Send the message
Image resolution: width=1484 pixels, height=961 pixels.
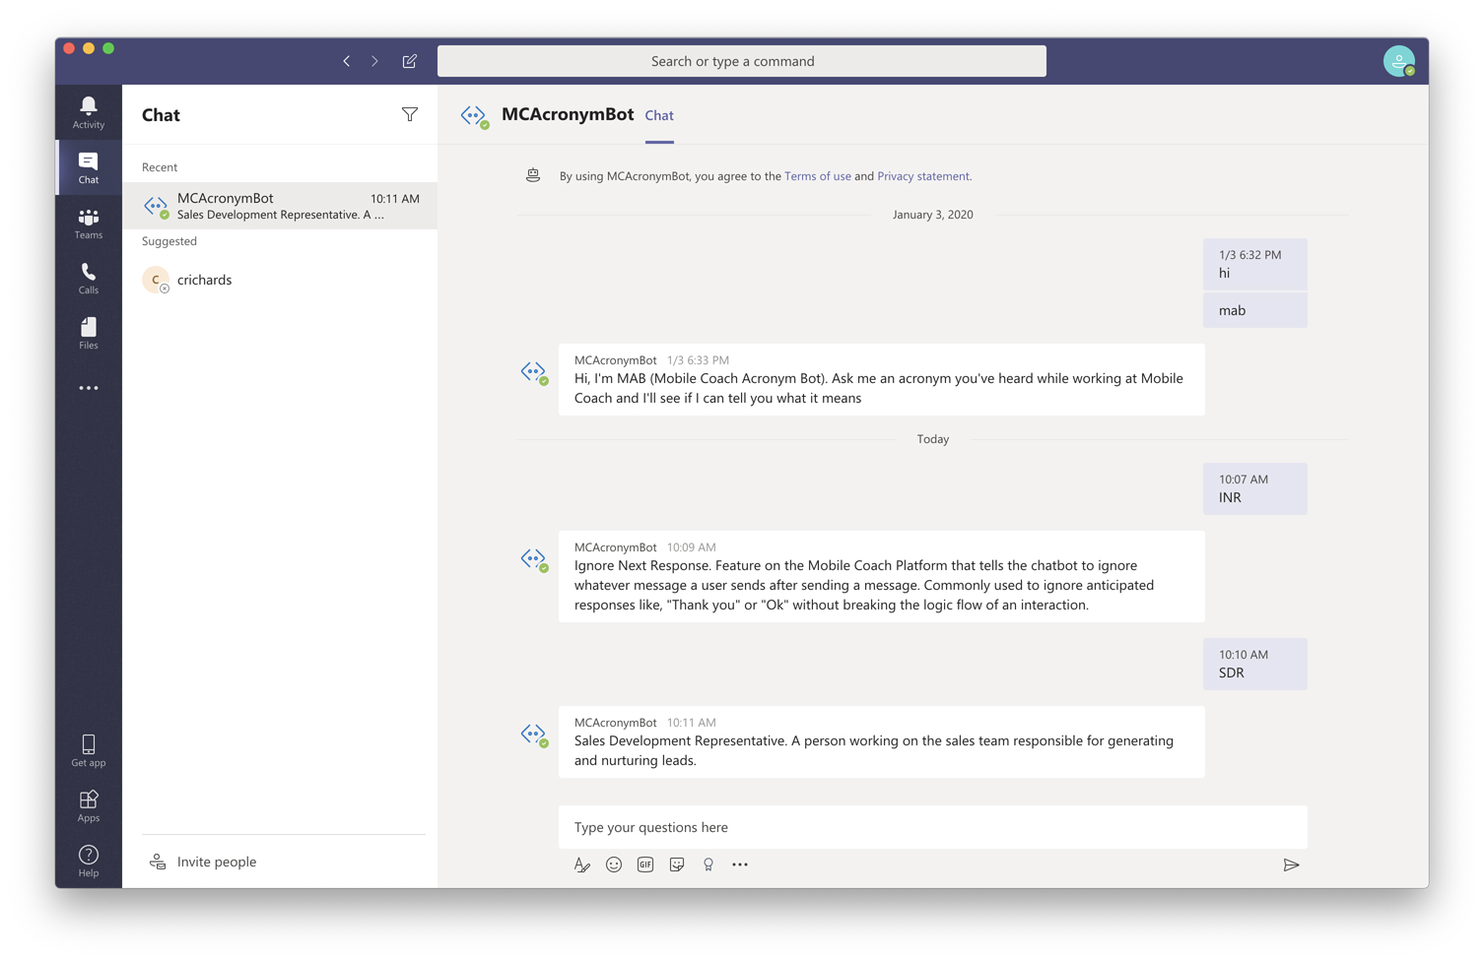pyautogui.click(x=1291, y=865)
